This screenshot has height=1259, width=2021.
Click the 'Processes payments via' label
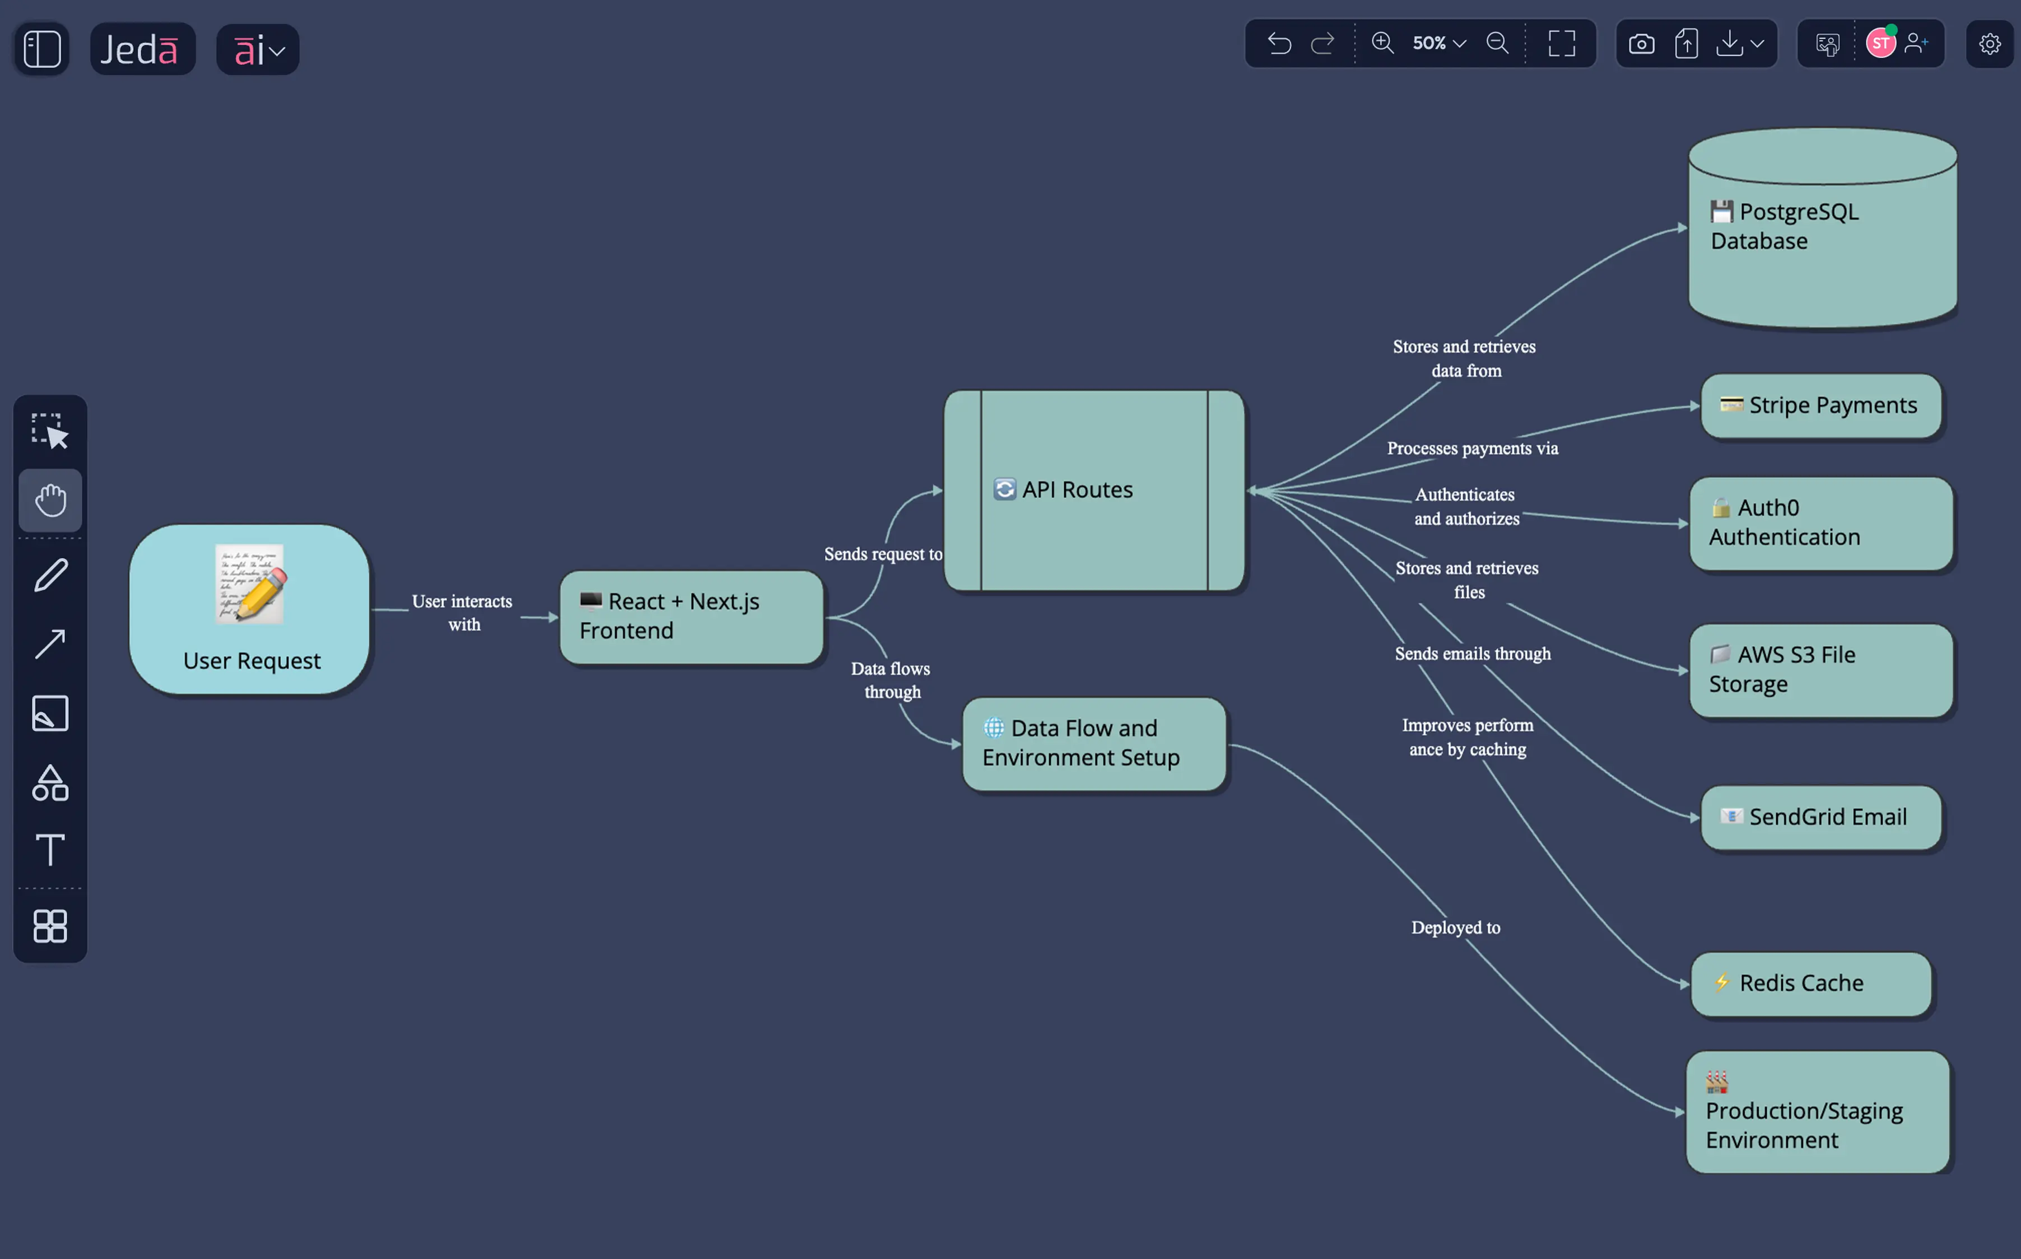coord(1472,448)
